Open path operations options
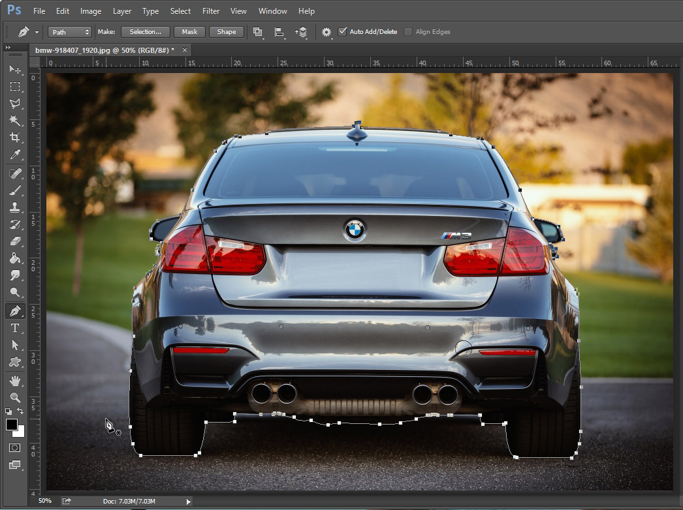 pos(258,32)
